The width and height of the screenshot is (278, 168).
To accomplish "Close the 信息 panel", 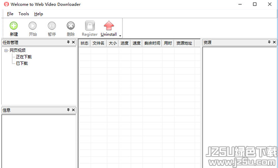I will point(74,110).
